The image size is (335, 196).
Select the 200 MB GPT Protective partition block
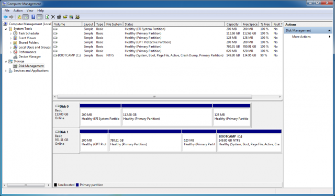click(x=94, y=141)
